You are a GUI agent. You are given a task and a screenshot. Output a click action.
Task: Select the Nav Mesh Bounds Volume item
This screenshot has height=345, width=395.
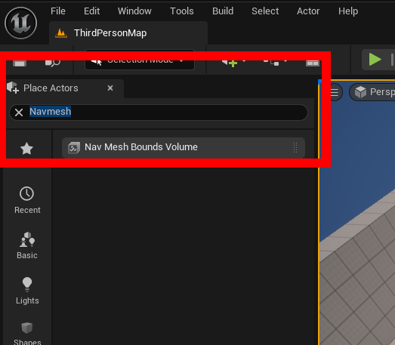click(184, 147)
